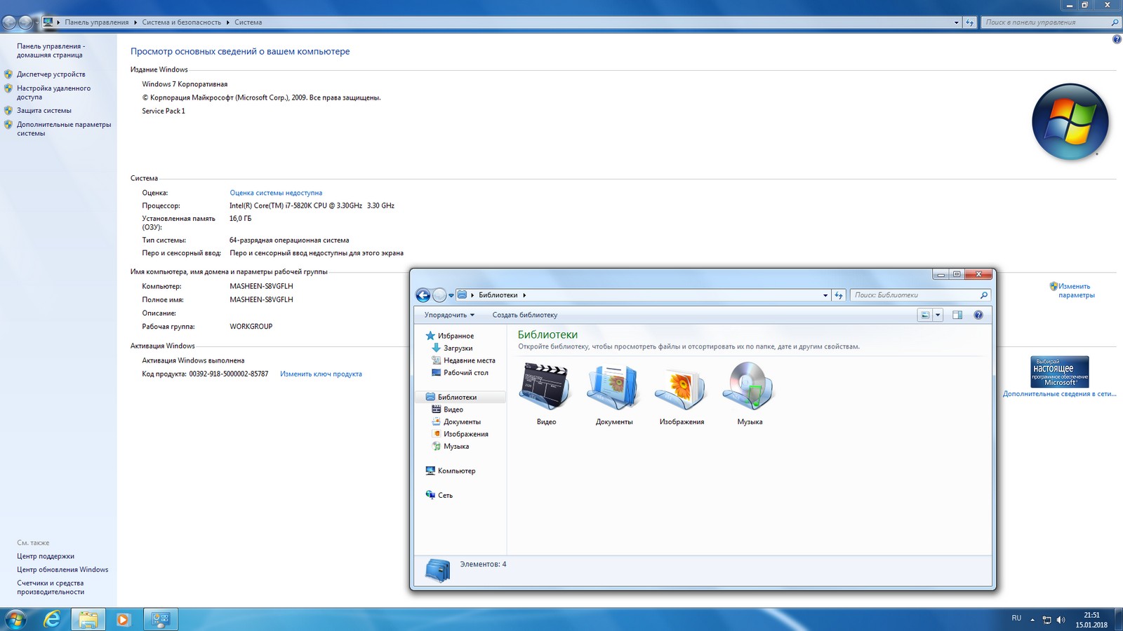Go forward in the Control Panel window

coord(26,22)
